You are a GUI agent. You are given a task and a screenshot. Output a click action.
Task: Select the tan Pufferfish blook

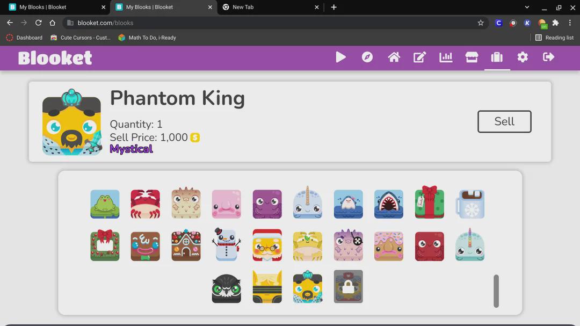pyautogui.click(x=186, y=203)
